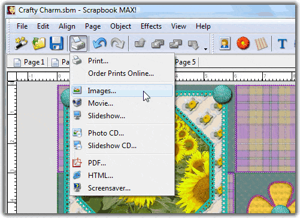Click the printer output toolbar button

(78, 44)
